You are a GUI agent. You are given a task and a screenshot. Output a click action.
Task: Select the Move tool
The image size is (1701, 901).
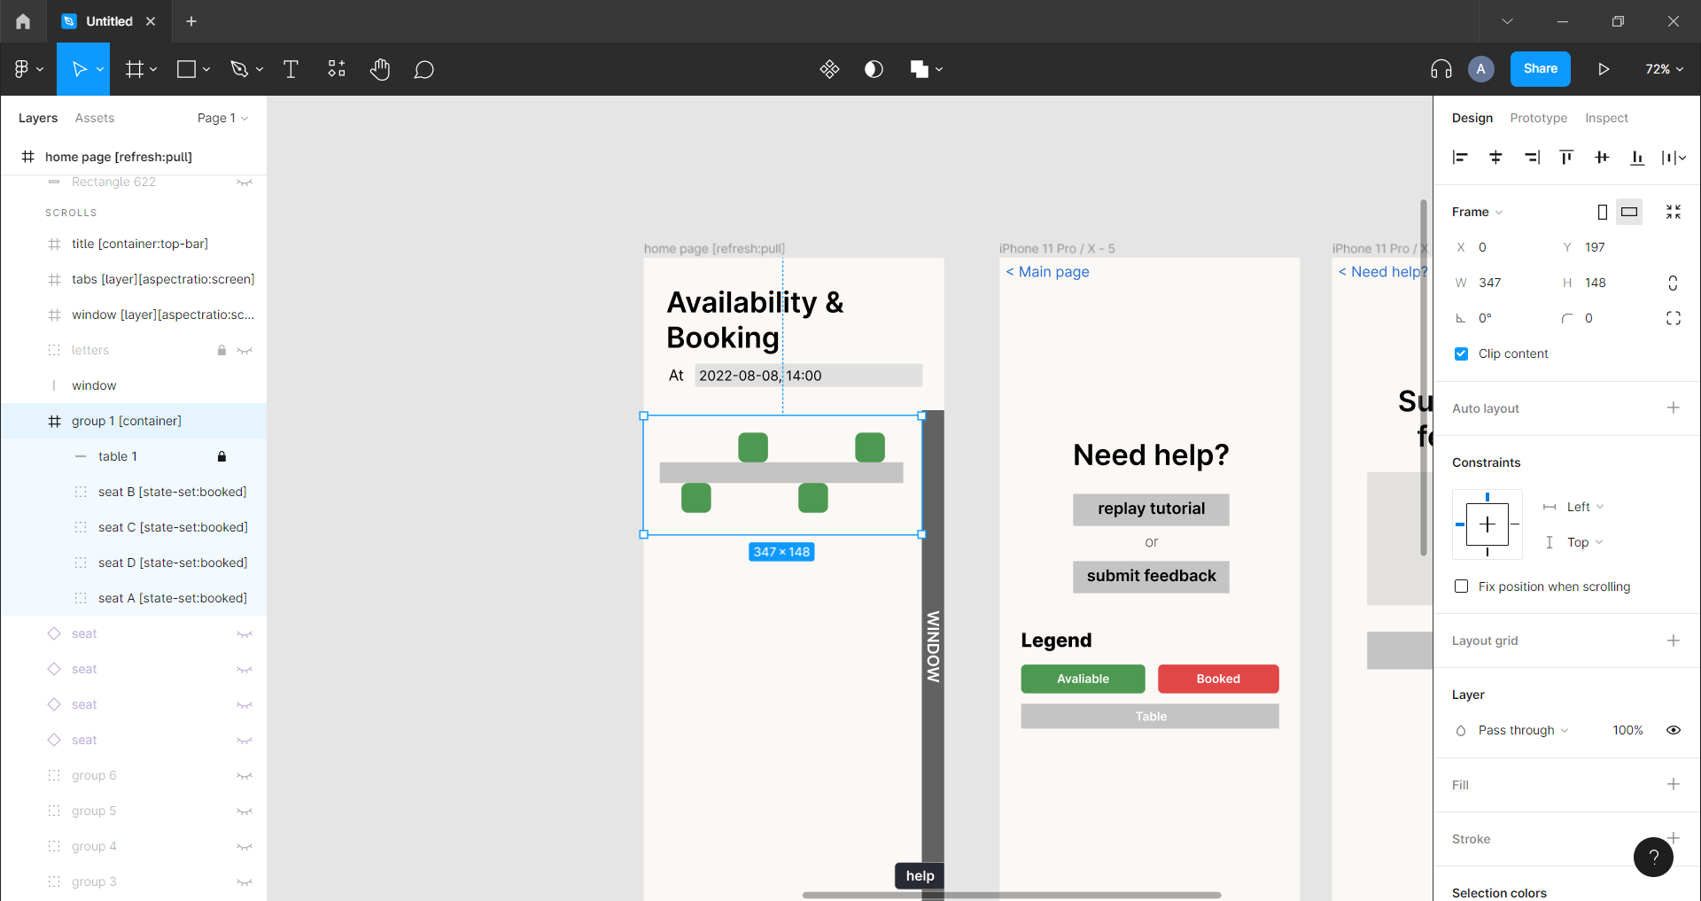(x=79, y=69)
